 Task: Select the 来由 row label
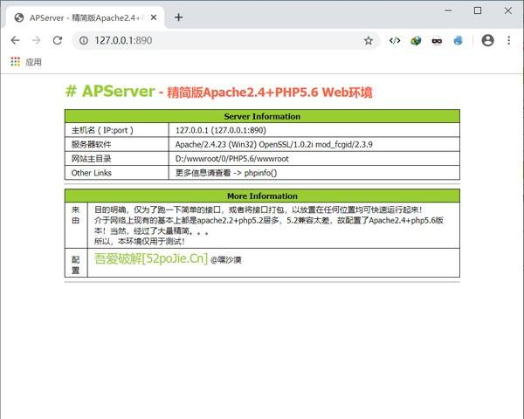(x=76, y=215)
